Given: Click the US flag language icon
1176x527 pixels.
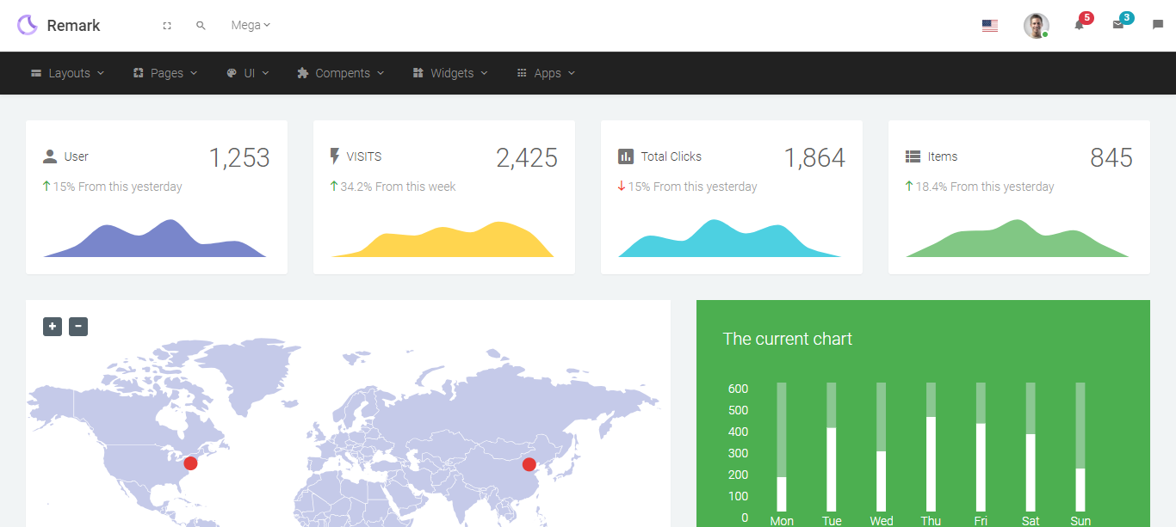Looking at the screenshot, I should (989, 26).
